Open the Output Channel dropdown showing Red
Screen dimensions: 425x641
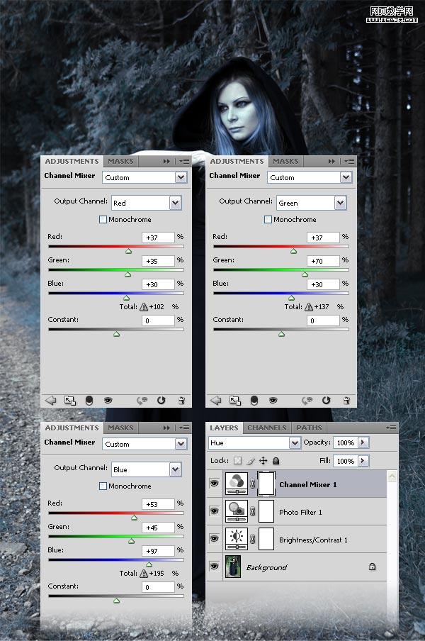(146, 203)
